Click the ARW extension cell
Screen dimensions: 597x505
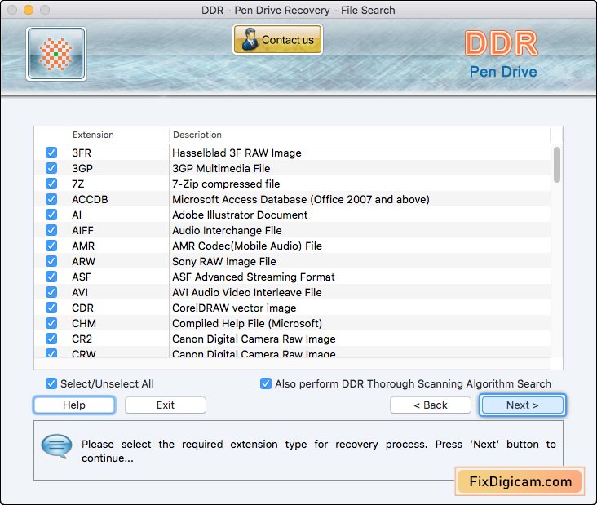tap(83, 261)
